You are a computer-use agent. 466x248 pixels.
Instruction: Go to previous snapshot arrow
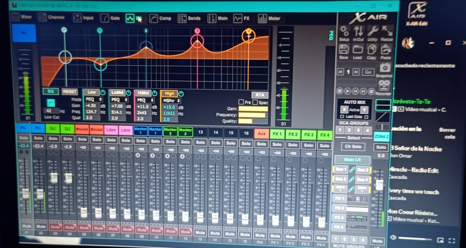(340, 72)
